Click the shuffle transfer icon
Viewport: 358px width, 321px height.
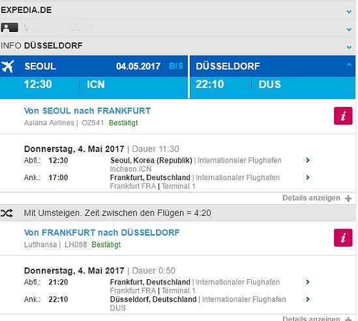pos(7,213)
